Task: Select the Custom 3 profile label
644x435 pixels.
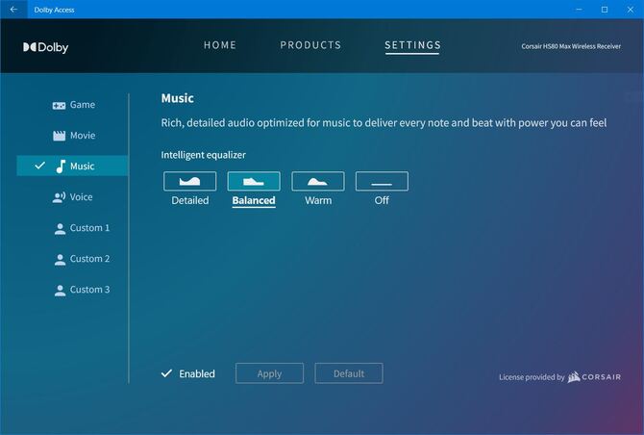Action: coord(90,290)
